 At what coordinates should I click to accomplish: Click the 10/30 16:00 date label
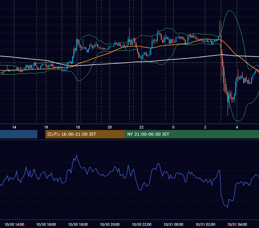[x=46, y=224]
